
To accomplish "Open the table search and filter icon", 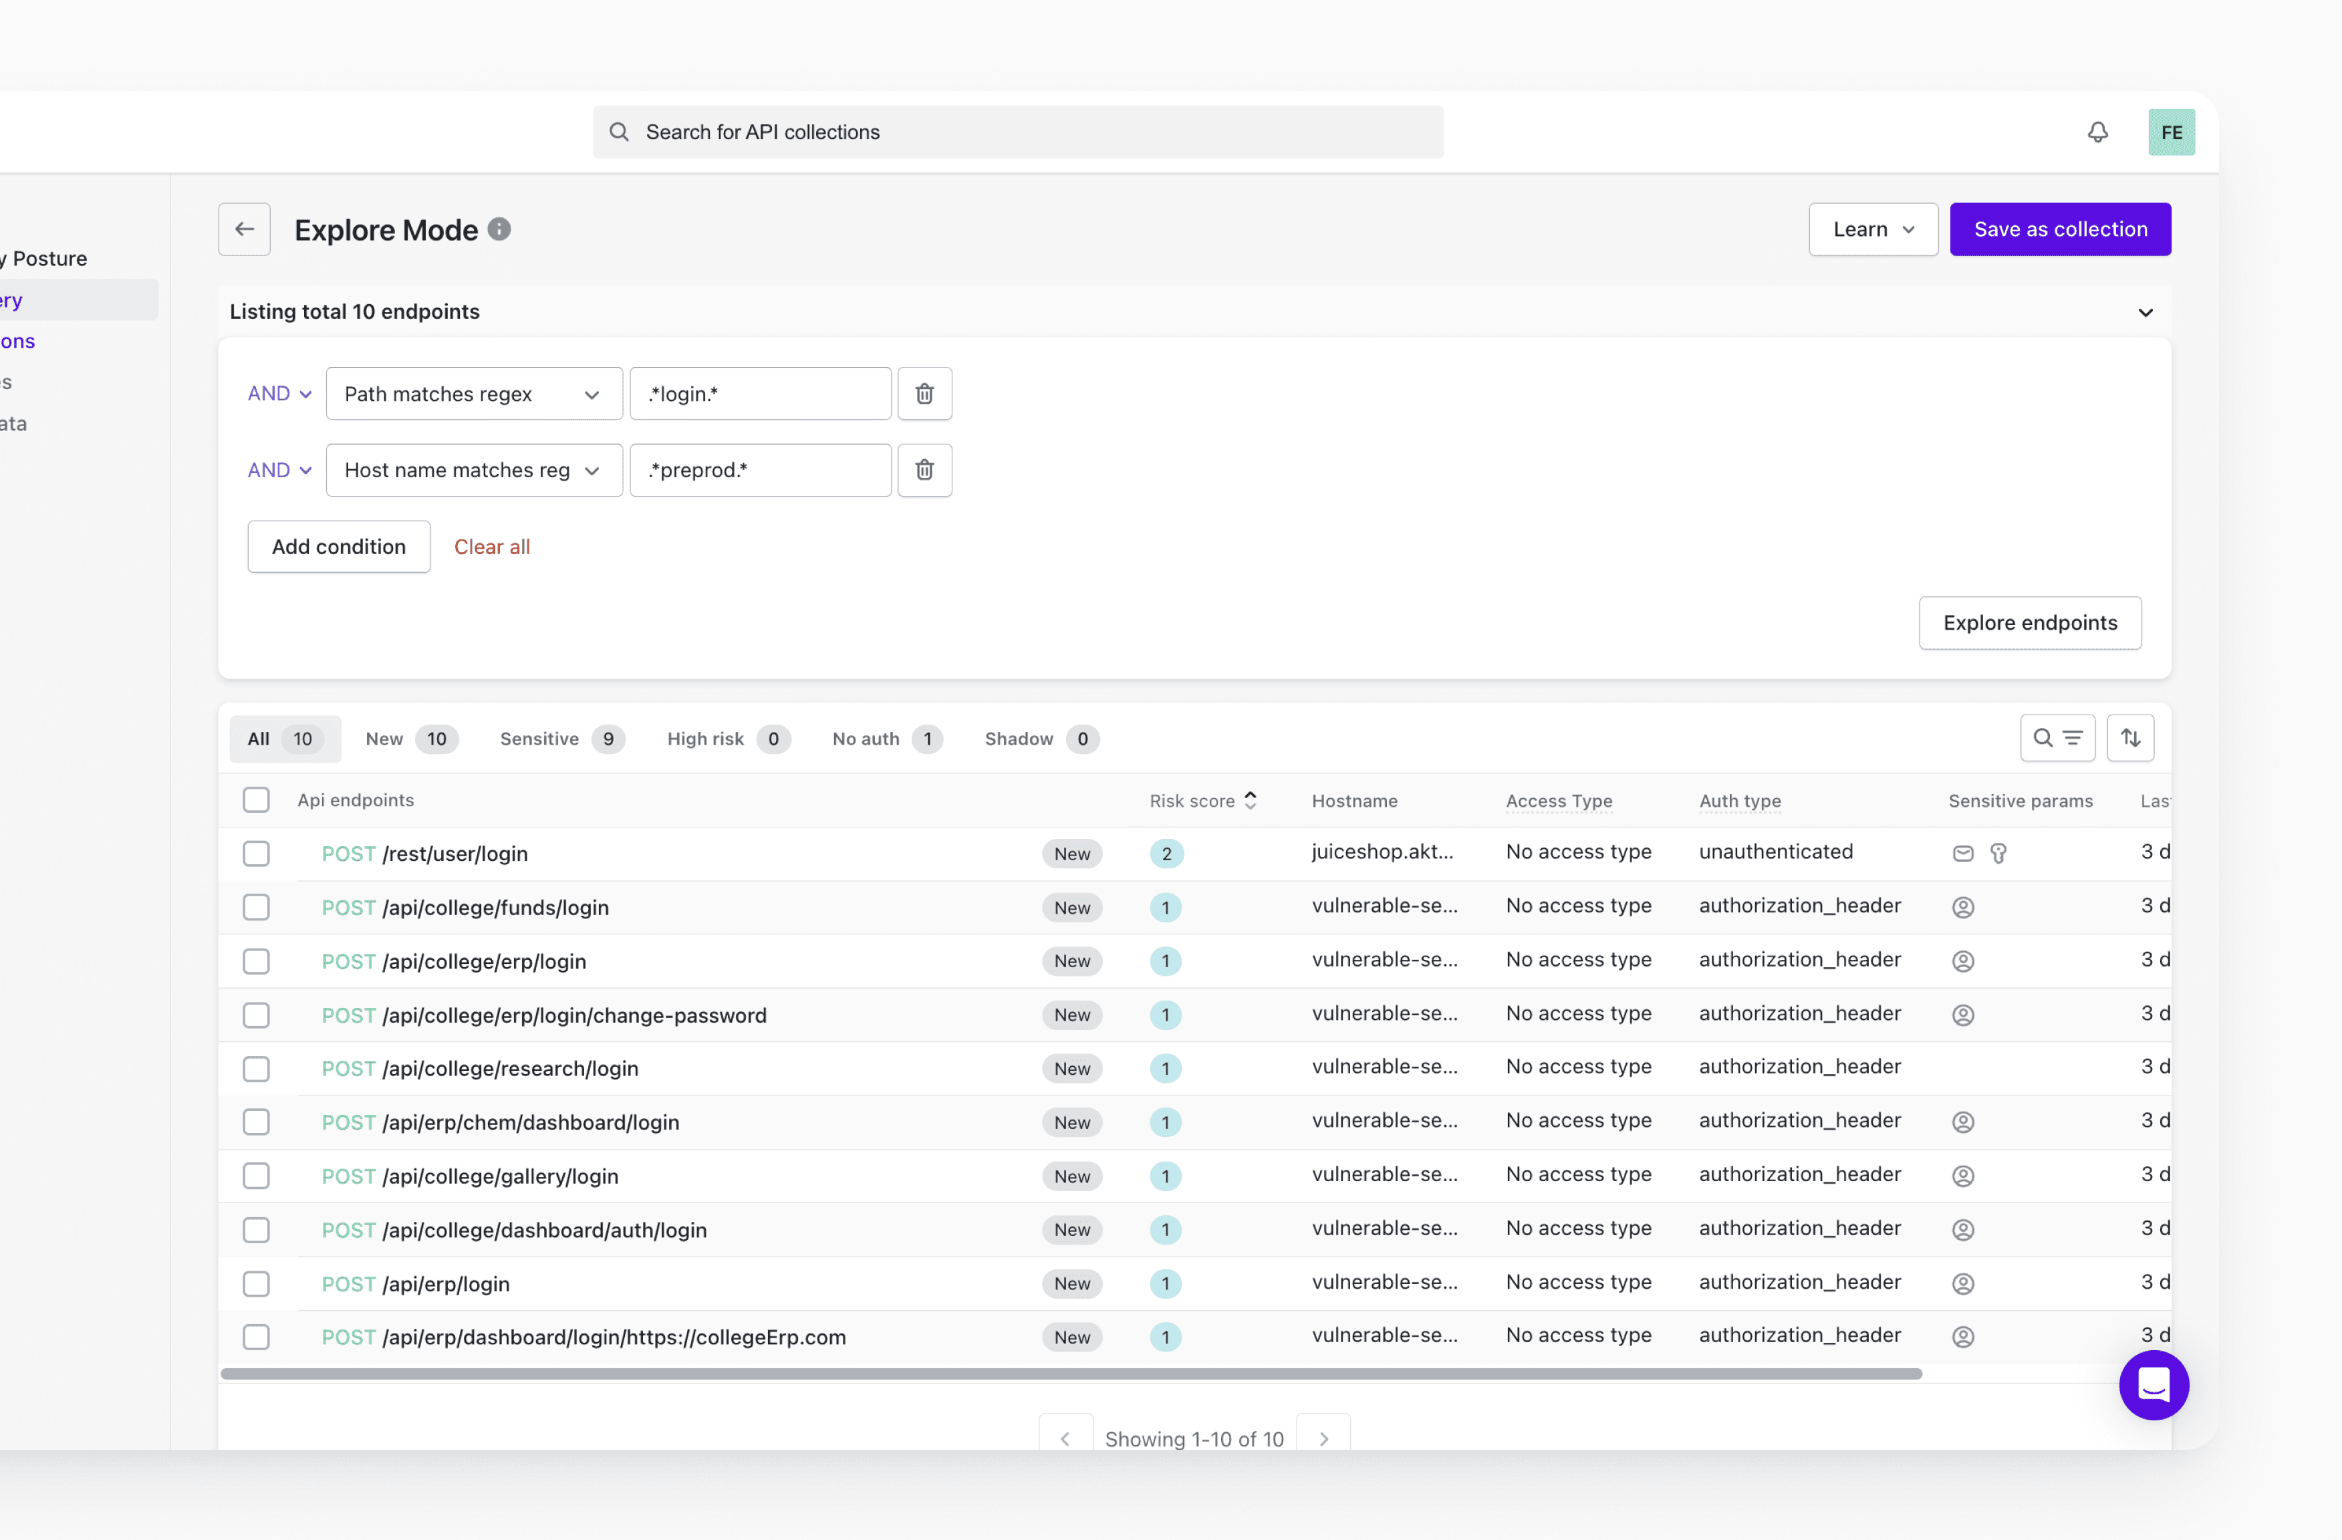I will pos(2057,738).
